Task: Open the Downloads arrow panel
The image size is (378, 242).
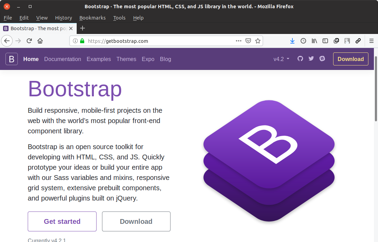Action: (292, 41)
